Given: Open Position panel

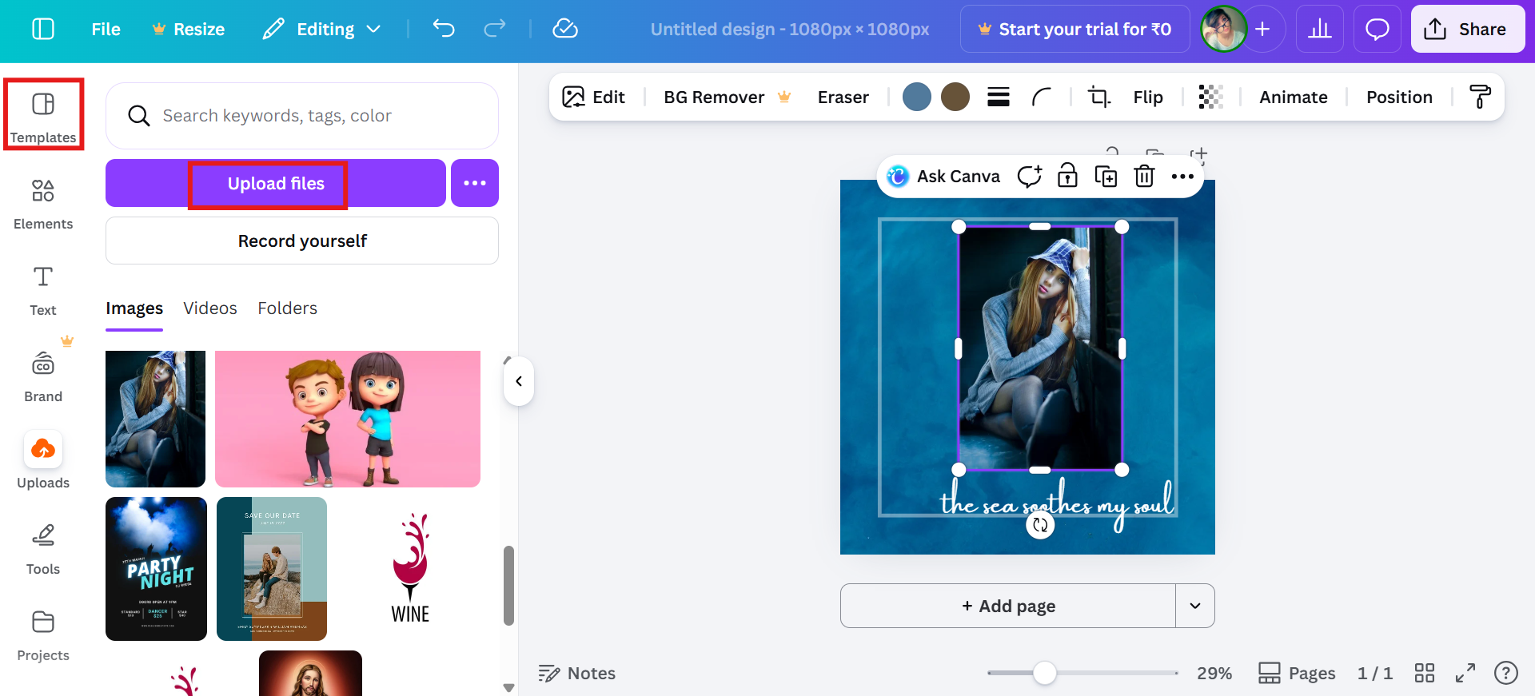Looking at the screenshot, I should click(x=1399, y=97).
